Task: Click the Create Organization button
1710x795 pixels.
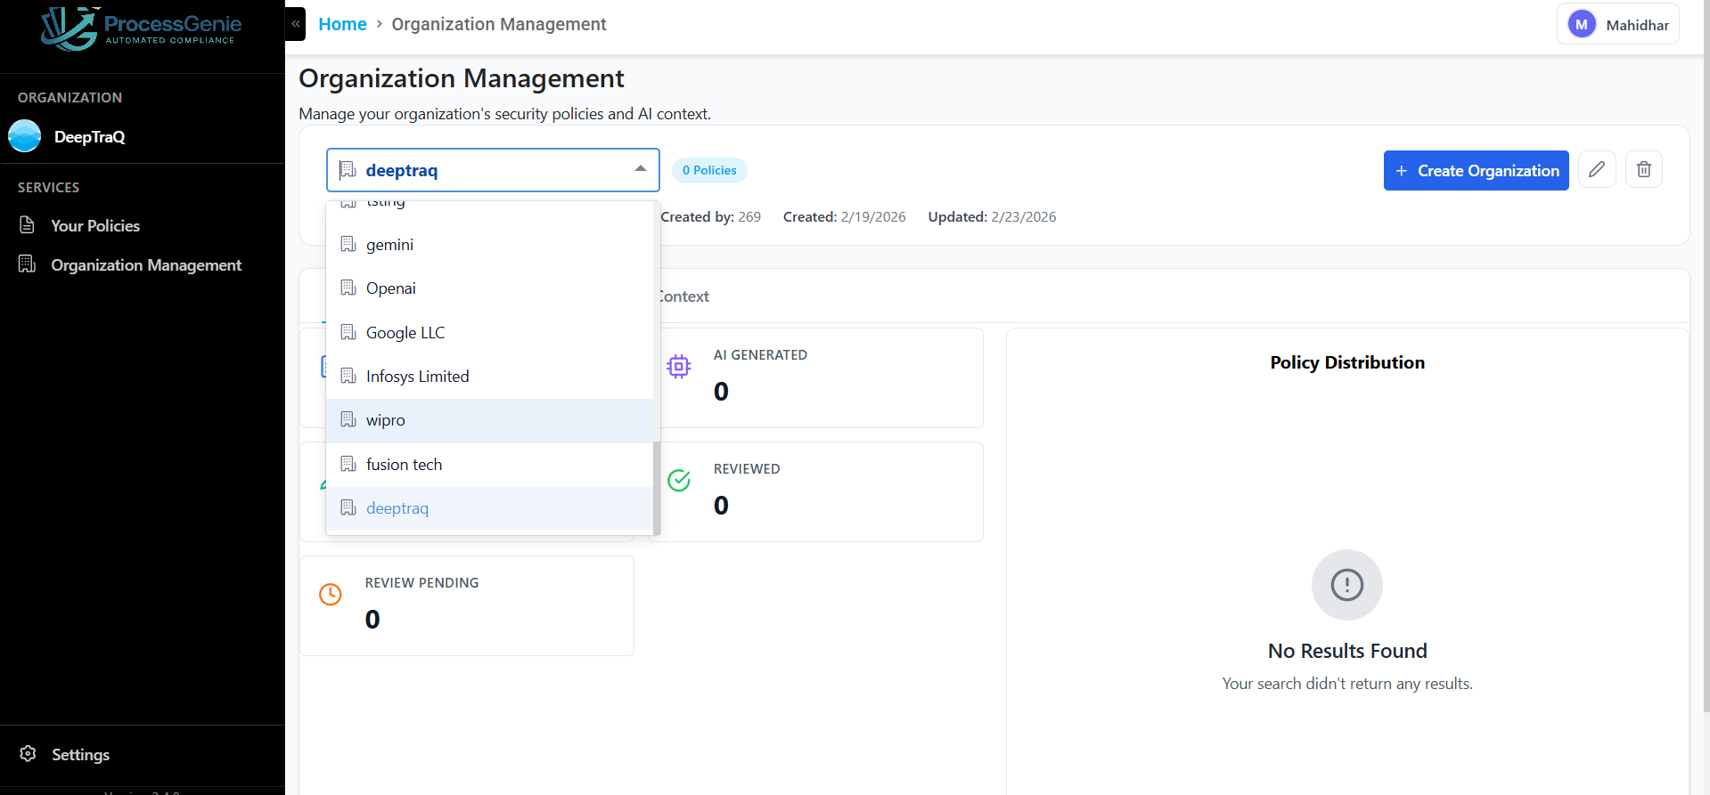Action: coord(1476,170)
